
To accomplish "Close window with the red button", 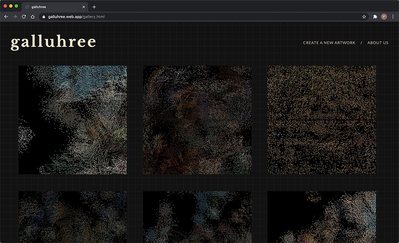I will [5, 6].
